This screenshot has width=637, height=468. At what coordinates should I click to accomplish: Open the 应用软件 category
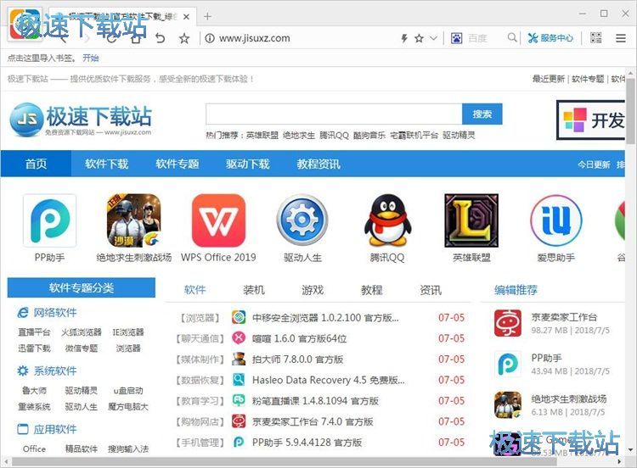[x=55, y=429]
